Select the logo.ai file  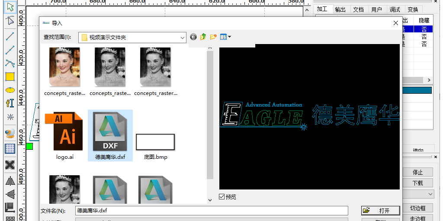pyautogui.click(x=65, y=136)
